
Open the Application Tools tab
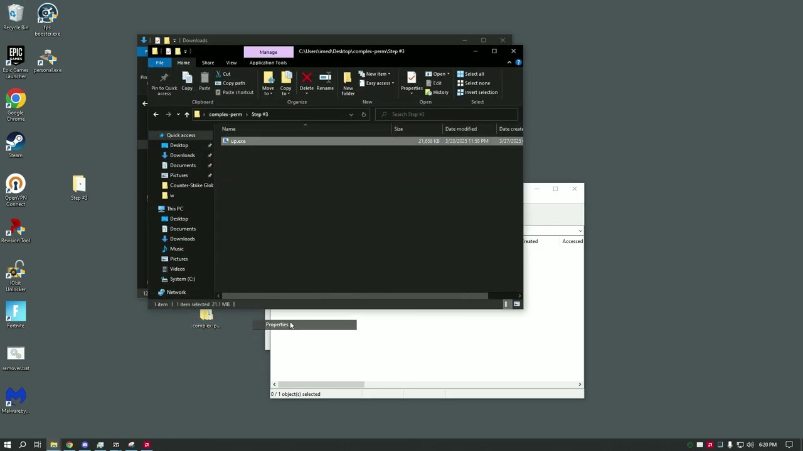268,63
